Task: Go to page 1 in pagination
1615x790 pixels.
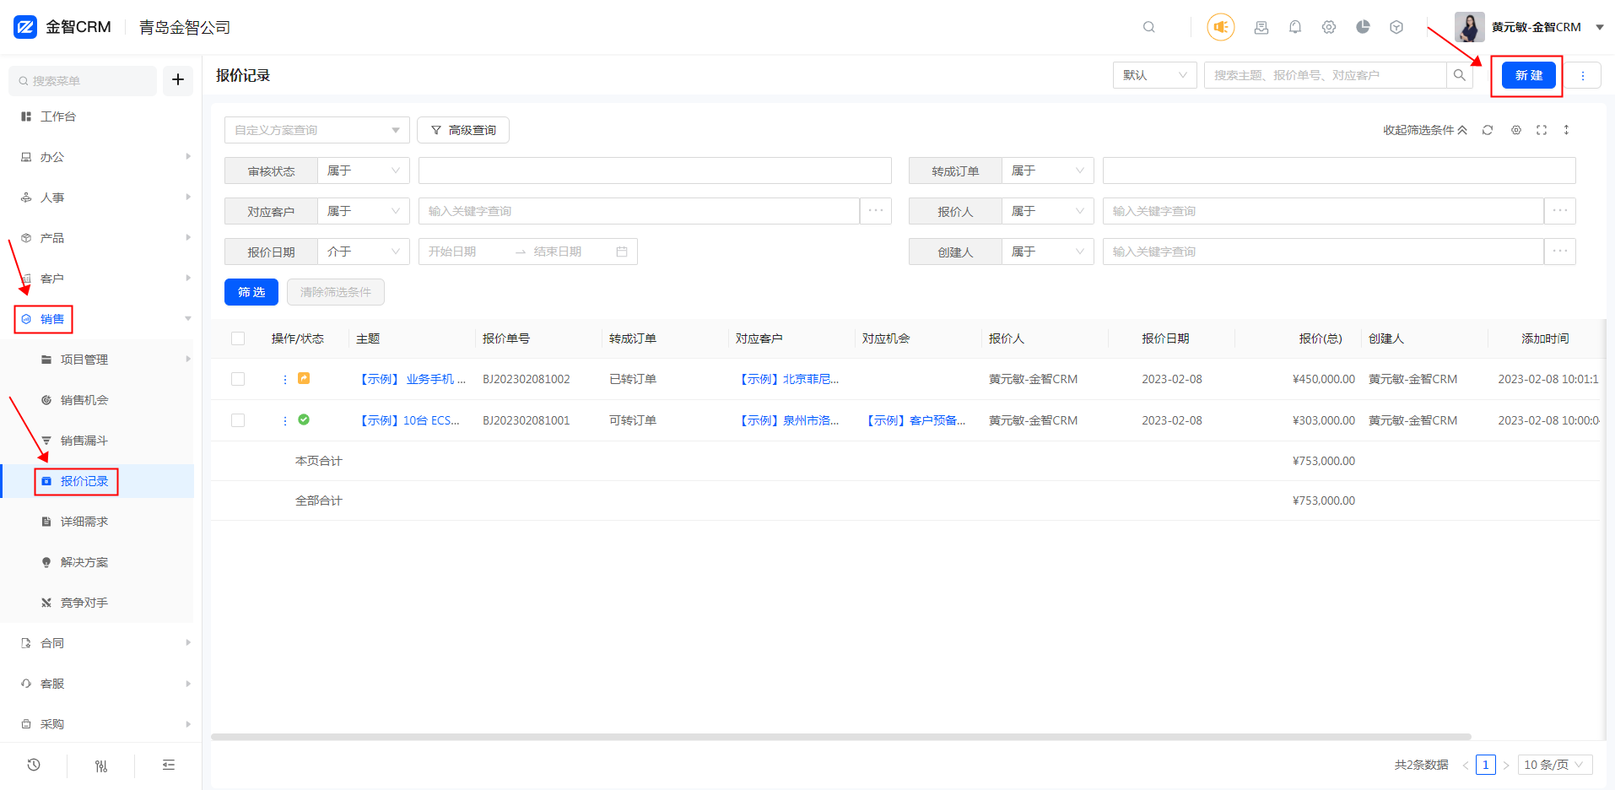Action: coord(1486,765)
